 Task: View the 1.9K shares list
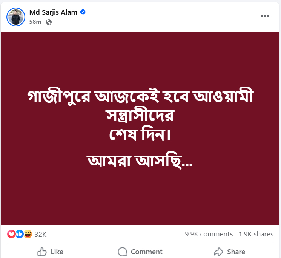pyautogui.click(x=256, y=234)
